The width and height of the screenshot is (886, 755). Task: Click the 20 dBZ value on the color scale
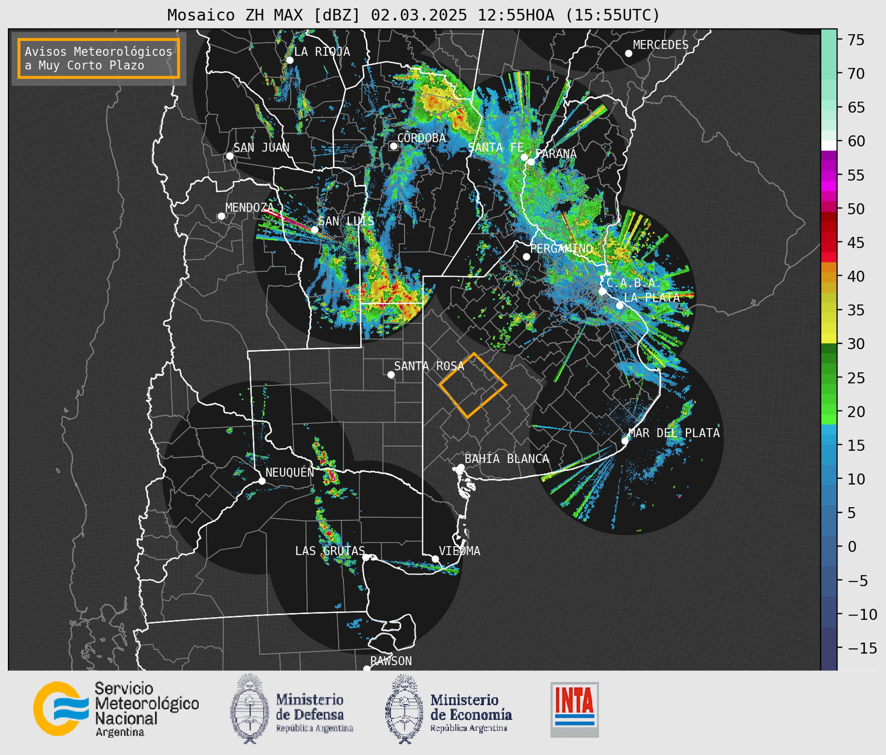[856, 412]
